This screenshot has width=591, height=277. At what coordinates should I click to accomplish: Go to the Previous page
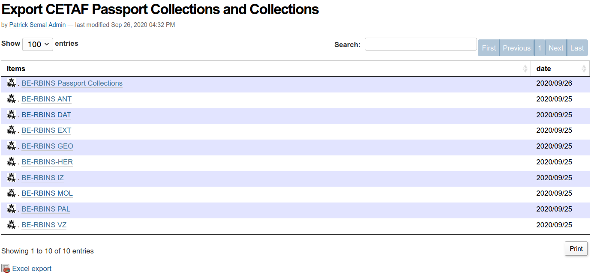point(516,48)
